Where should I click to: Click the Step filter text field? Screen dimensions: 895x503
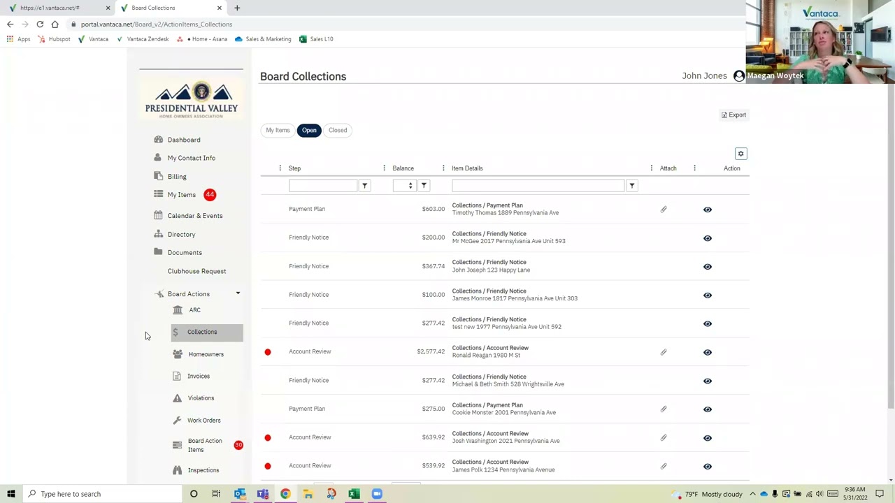(323, 185)
